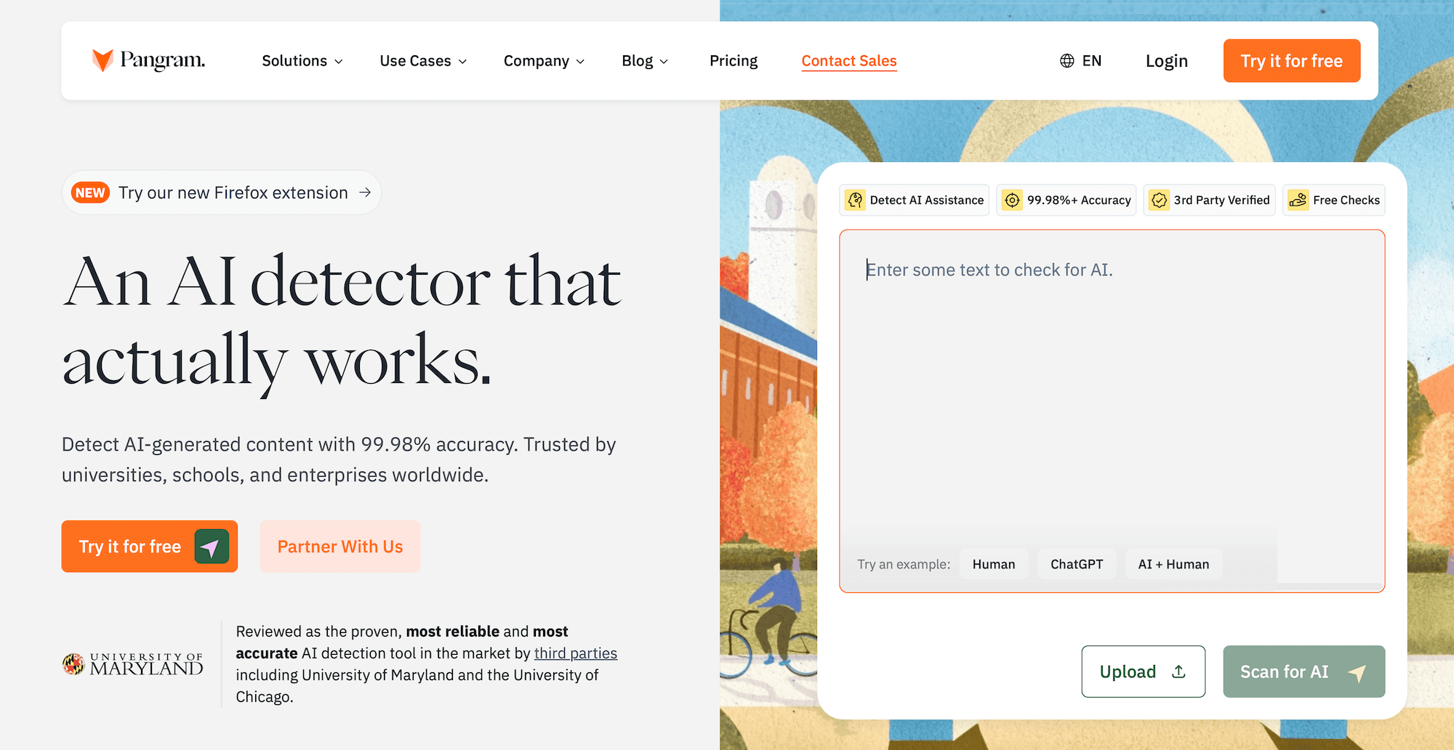Screen dimensions: 1454x750
Task: Click the Detect AI Assistance tag
Action: coord(915,200)
